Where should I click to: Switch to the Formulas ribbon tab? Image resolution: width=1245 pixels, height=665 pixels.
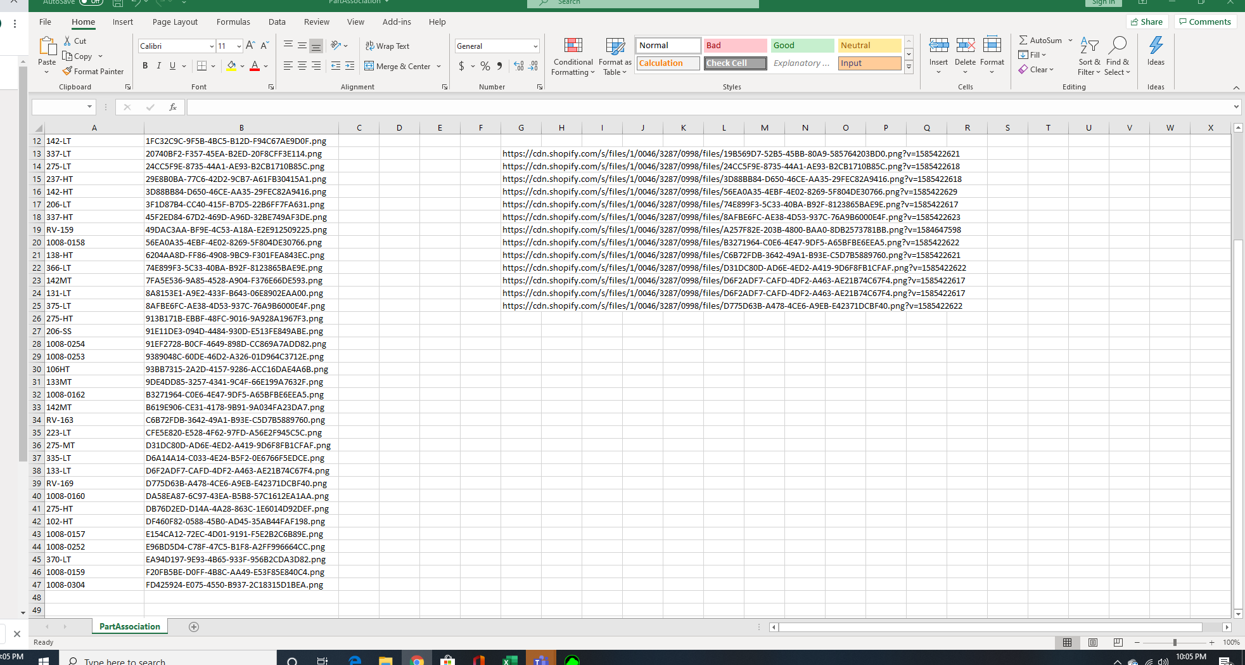233,22
